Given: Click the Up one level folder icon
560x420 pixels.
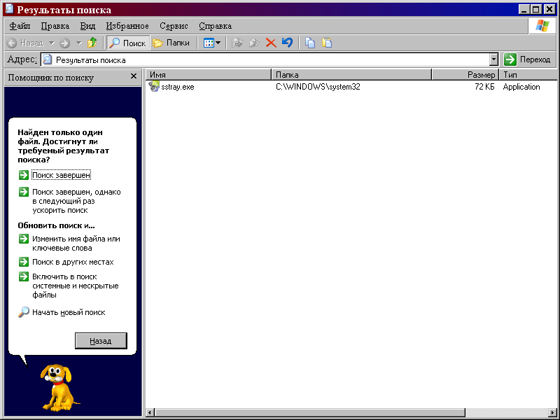Looking at the screenshot, I should 92,43.
